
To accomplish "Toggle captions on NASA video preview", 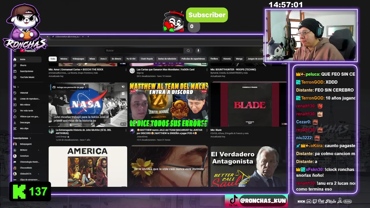I will (123, 94).
